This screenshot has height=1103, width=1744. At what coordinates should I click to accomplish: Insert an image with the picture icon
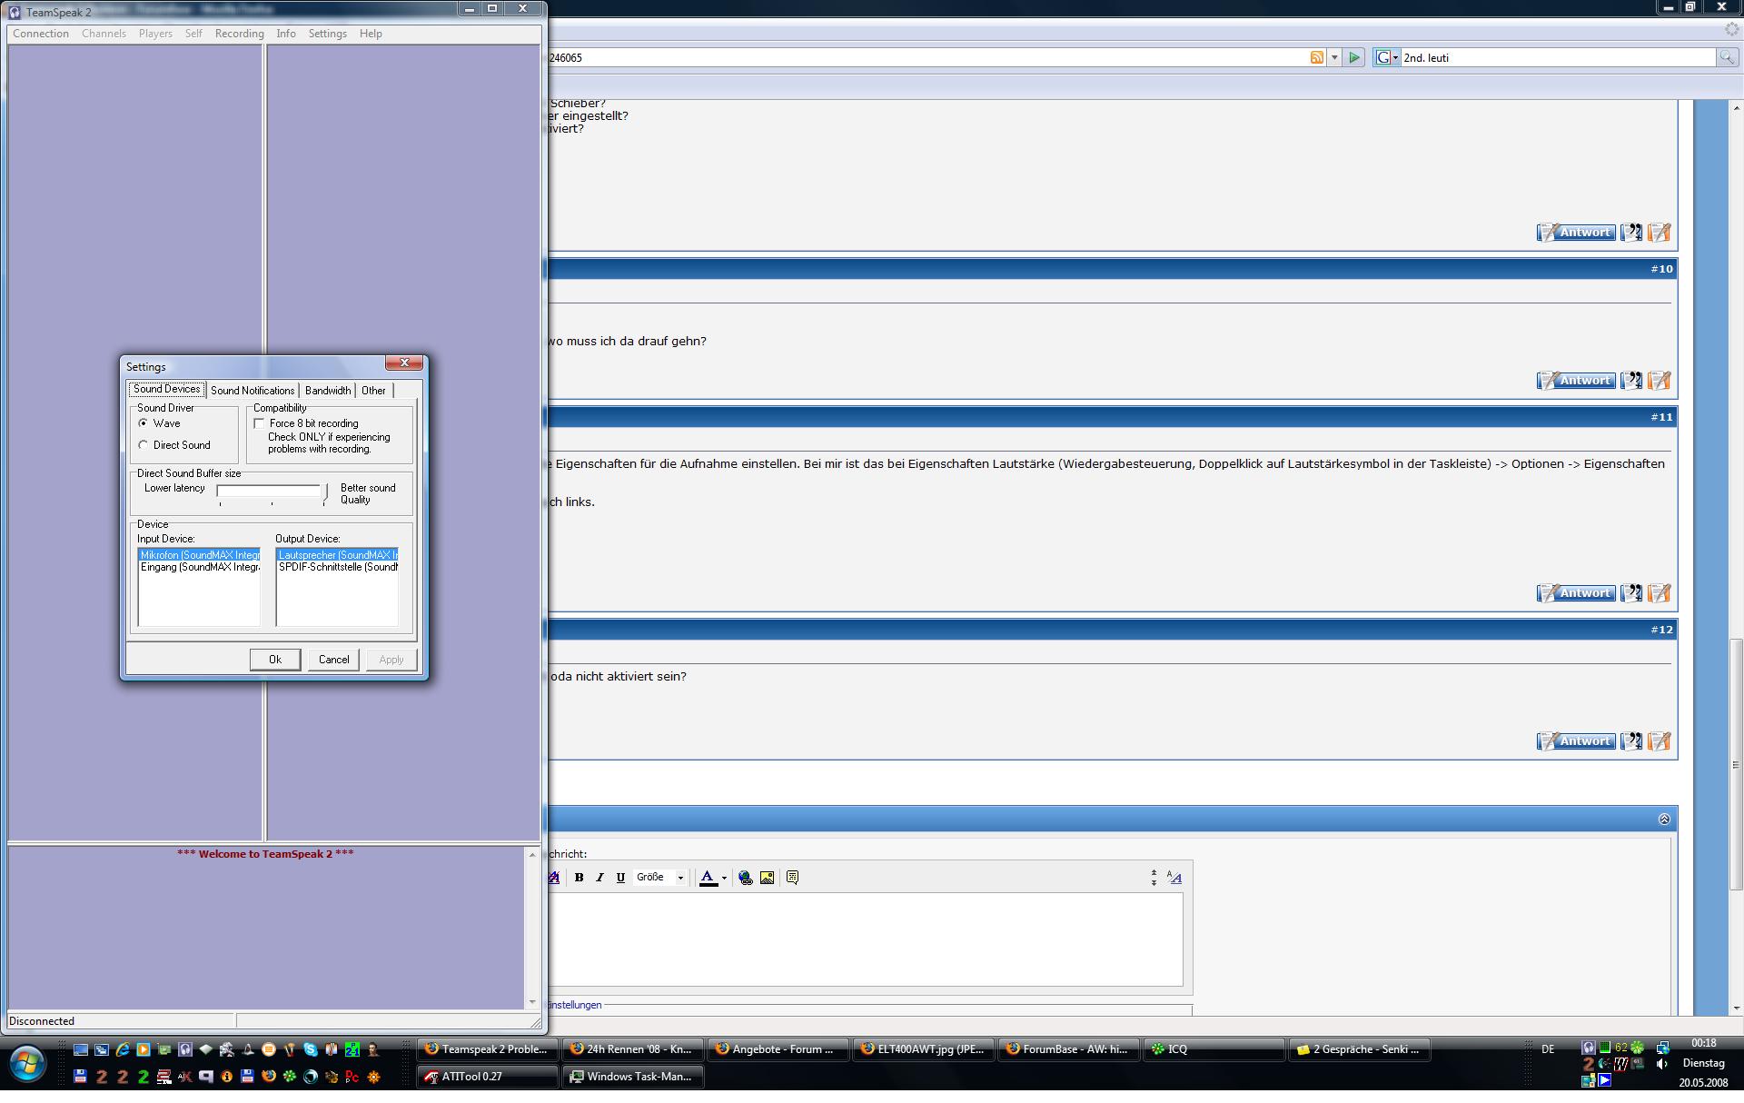click(x=768, y=878)
